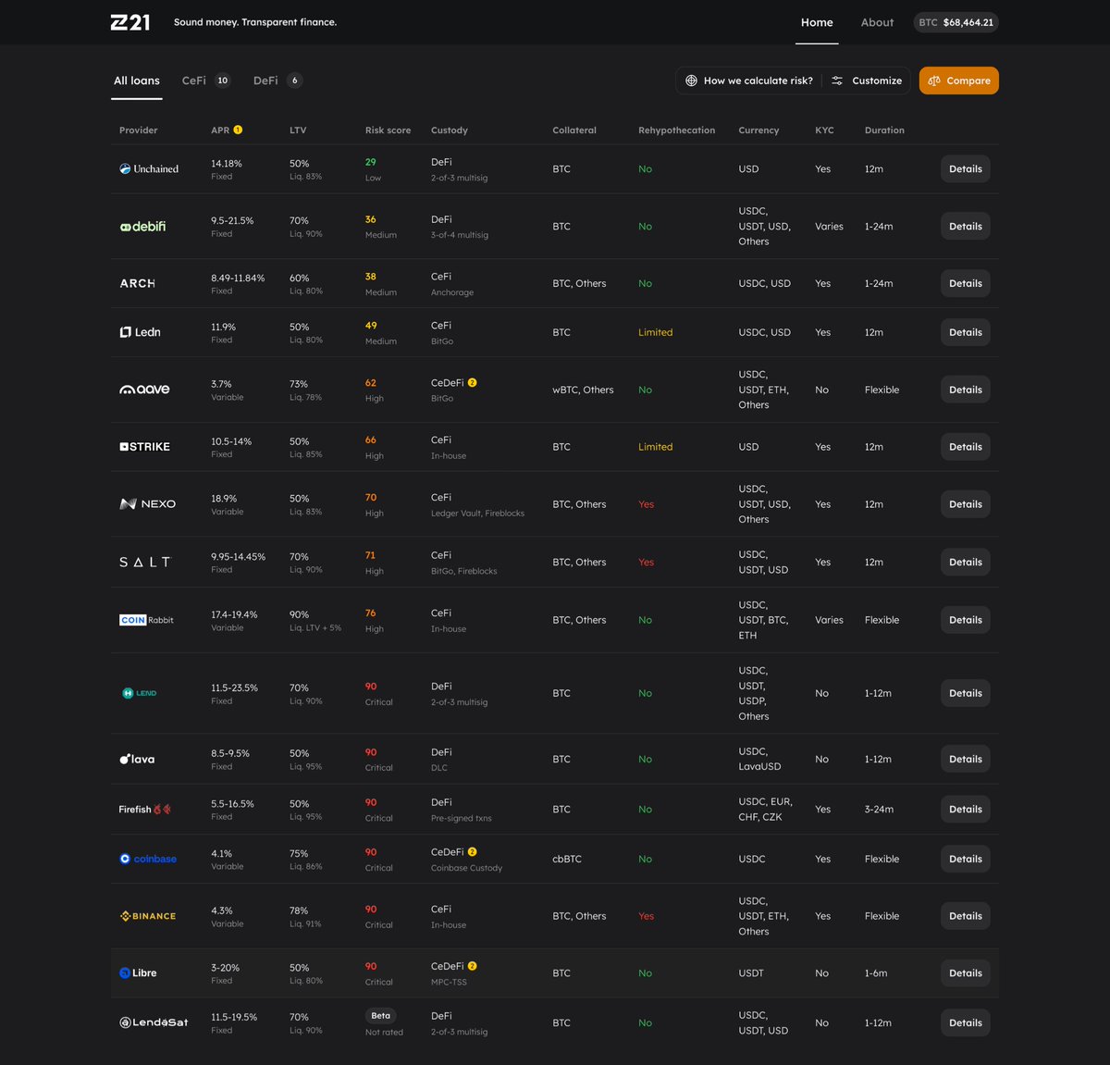Click the APR footnote 1 info badge
Viewport: 1110px width, 1065px height.
(238, 130)
